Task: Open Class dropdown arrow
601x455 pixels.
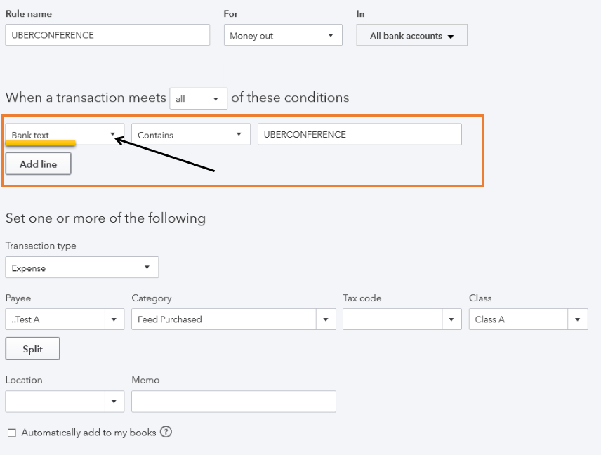Action: [x=577, y=319]
